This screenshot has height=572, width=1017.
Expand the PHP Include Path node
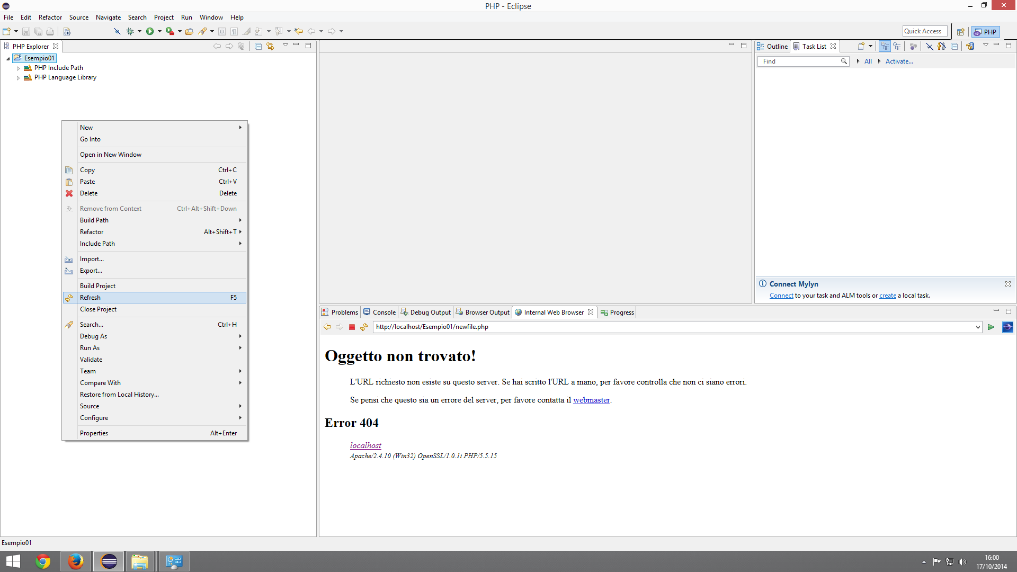point(18,68)
